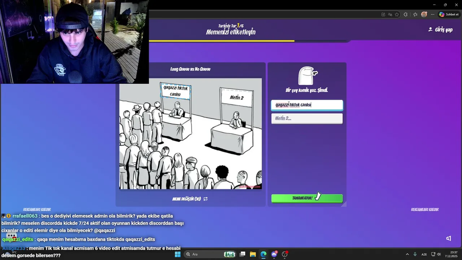Open the browser extensions puzzle icon
Image resolution: width=462 pixels, height=260 pixels.
click(x=406, y=14)
